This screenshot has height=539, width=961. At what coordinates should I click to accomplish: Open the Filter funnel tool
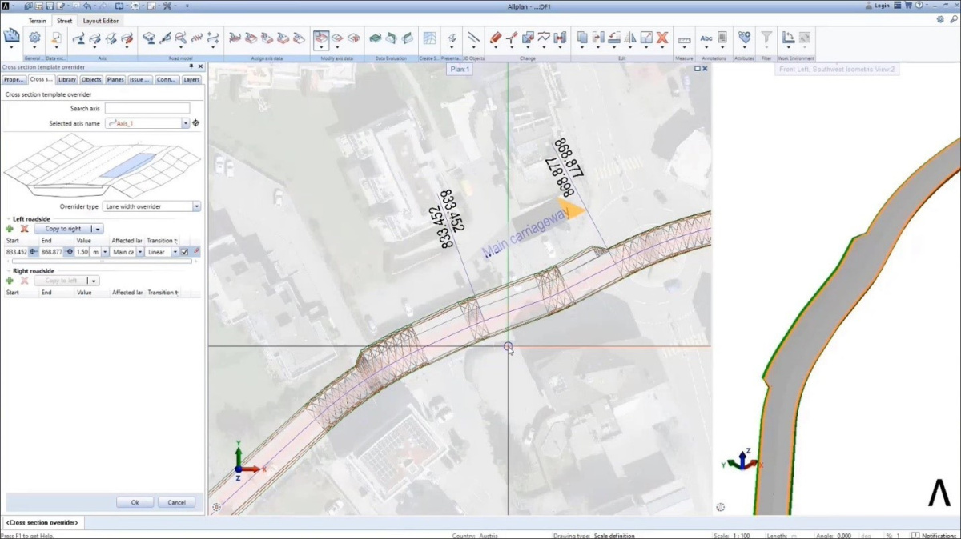(766, 38)
